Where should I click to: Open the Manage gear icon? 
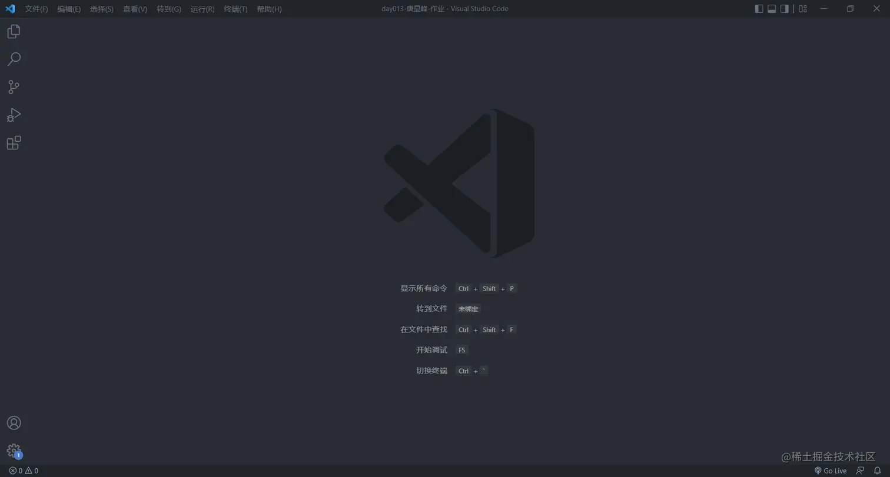click(14, 451)
